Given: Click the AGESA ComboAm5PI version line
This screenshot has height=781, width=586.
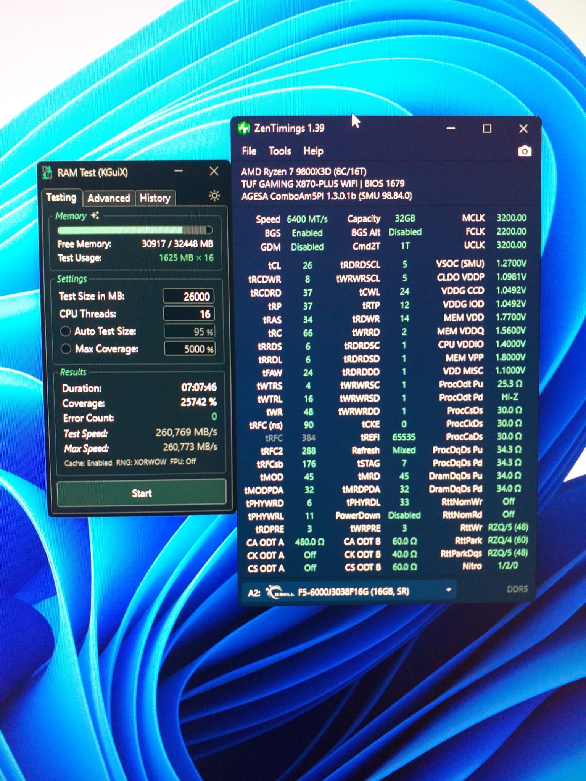Looking at the screenshot, I should click(327, 196).
